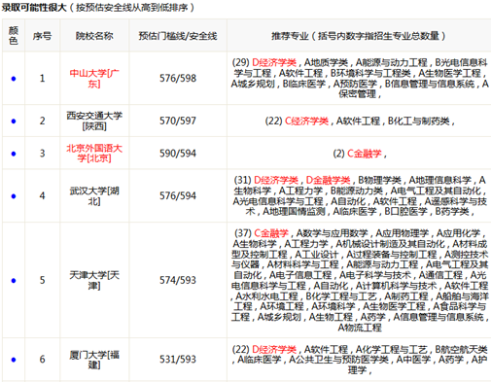
Task: Select 武汉大学[湖北] school name
Action: [x=94, y=195]
